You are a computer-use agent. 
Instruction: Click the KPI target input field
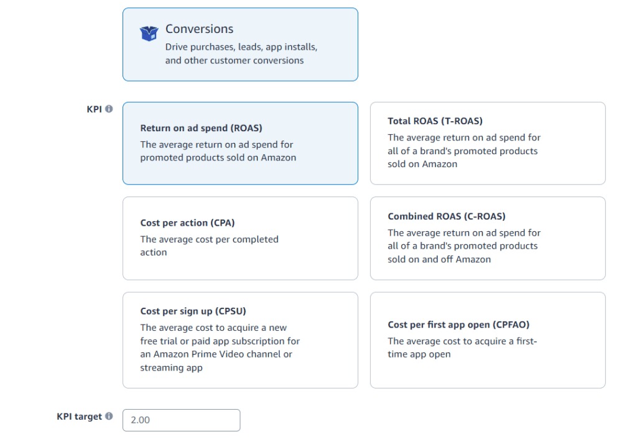pos(181,420)
